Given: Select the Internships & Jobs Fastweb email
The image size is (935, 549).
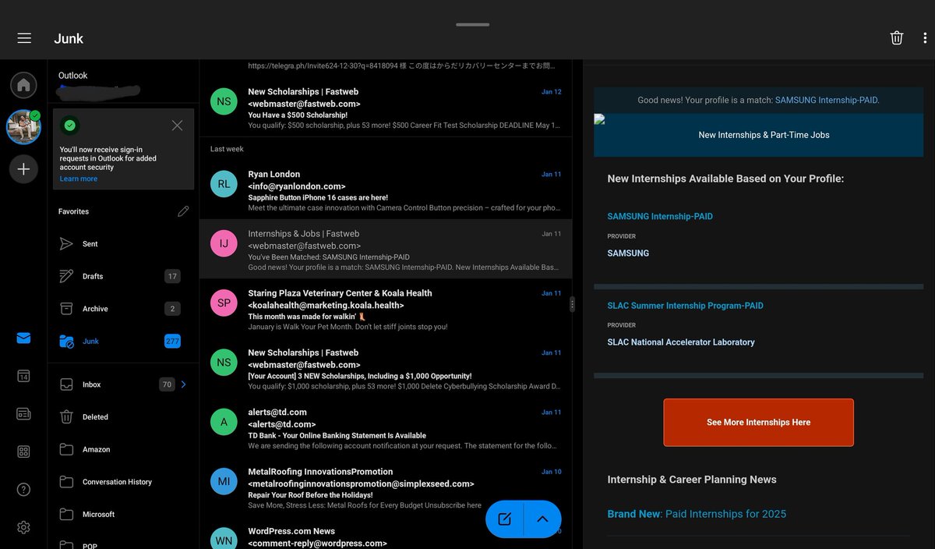Looking at the screenshot, I should click(x=386, y=249).
